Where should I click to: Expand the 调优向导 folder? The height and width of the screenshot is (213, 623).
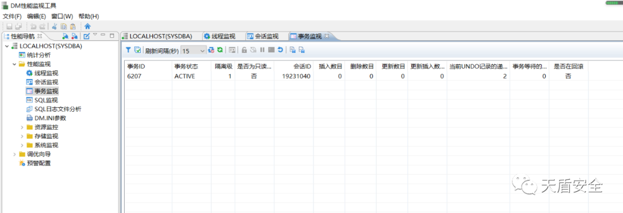pyautogui.click(x=14, y=154)
